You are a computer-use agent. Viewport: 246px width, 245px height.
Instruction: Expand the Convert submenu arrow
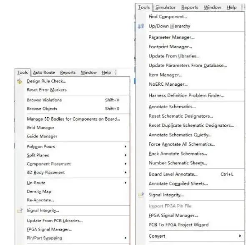(240, 236)
